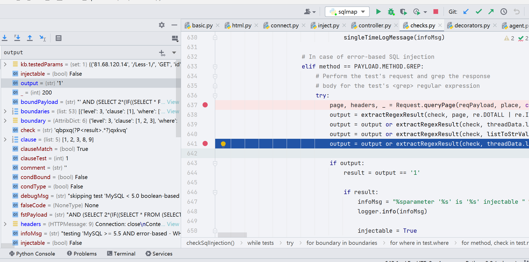Expand the boundaries list variable

(5, 111)
